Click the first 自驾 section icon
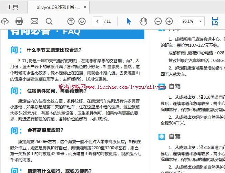The height and width of the screenshot is (173, 225). click(162, 86)
